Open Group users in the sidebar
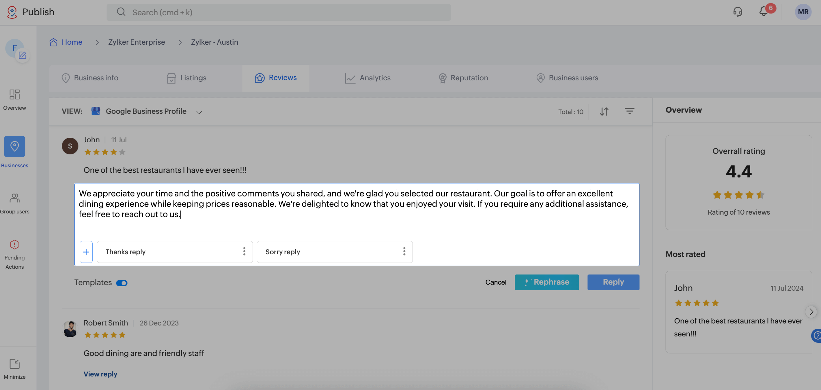The width and height of the screenshot is (821, 390). (15, 203)
